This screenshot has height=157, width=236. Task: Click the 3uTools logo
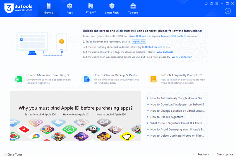pos(18,8)
